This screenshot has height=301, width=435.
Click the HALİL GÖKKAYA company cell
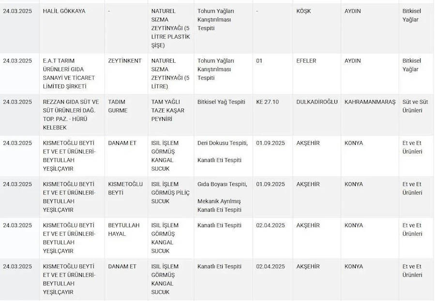pyautogui.click(x=64, y=11)
